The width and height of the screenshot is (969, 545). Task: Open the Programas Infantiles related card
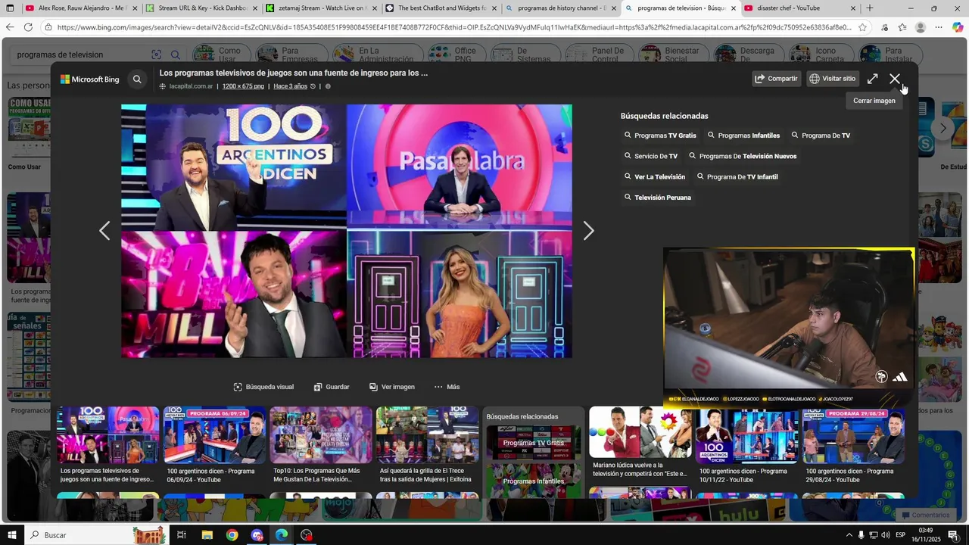coord(534,481)
